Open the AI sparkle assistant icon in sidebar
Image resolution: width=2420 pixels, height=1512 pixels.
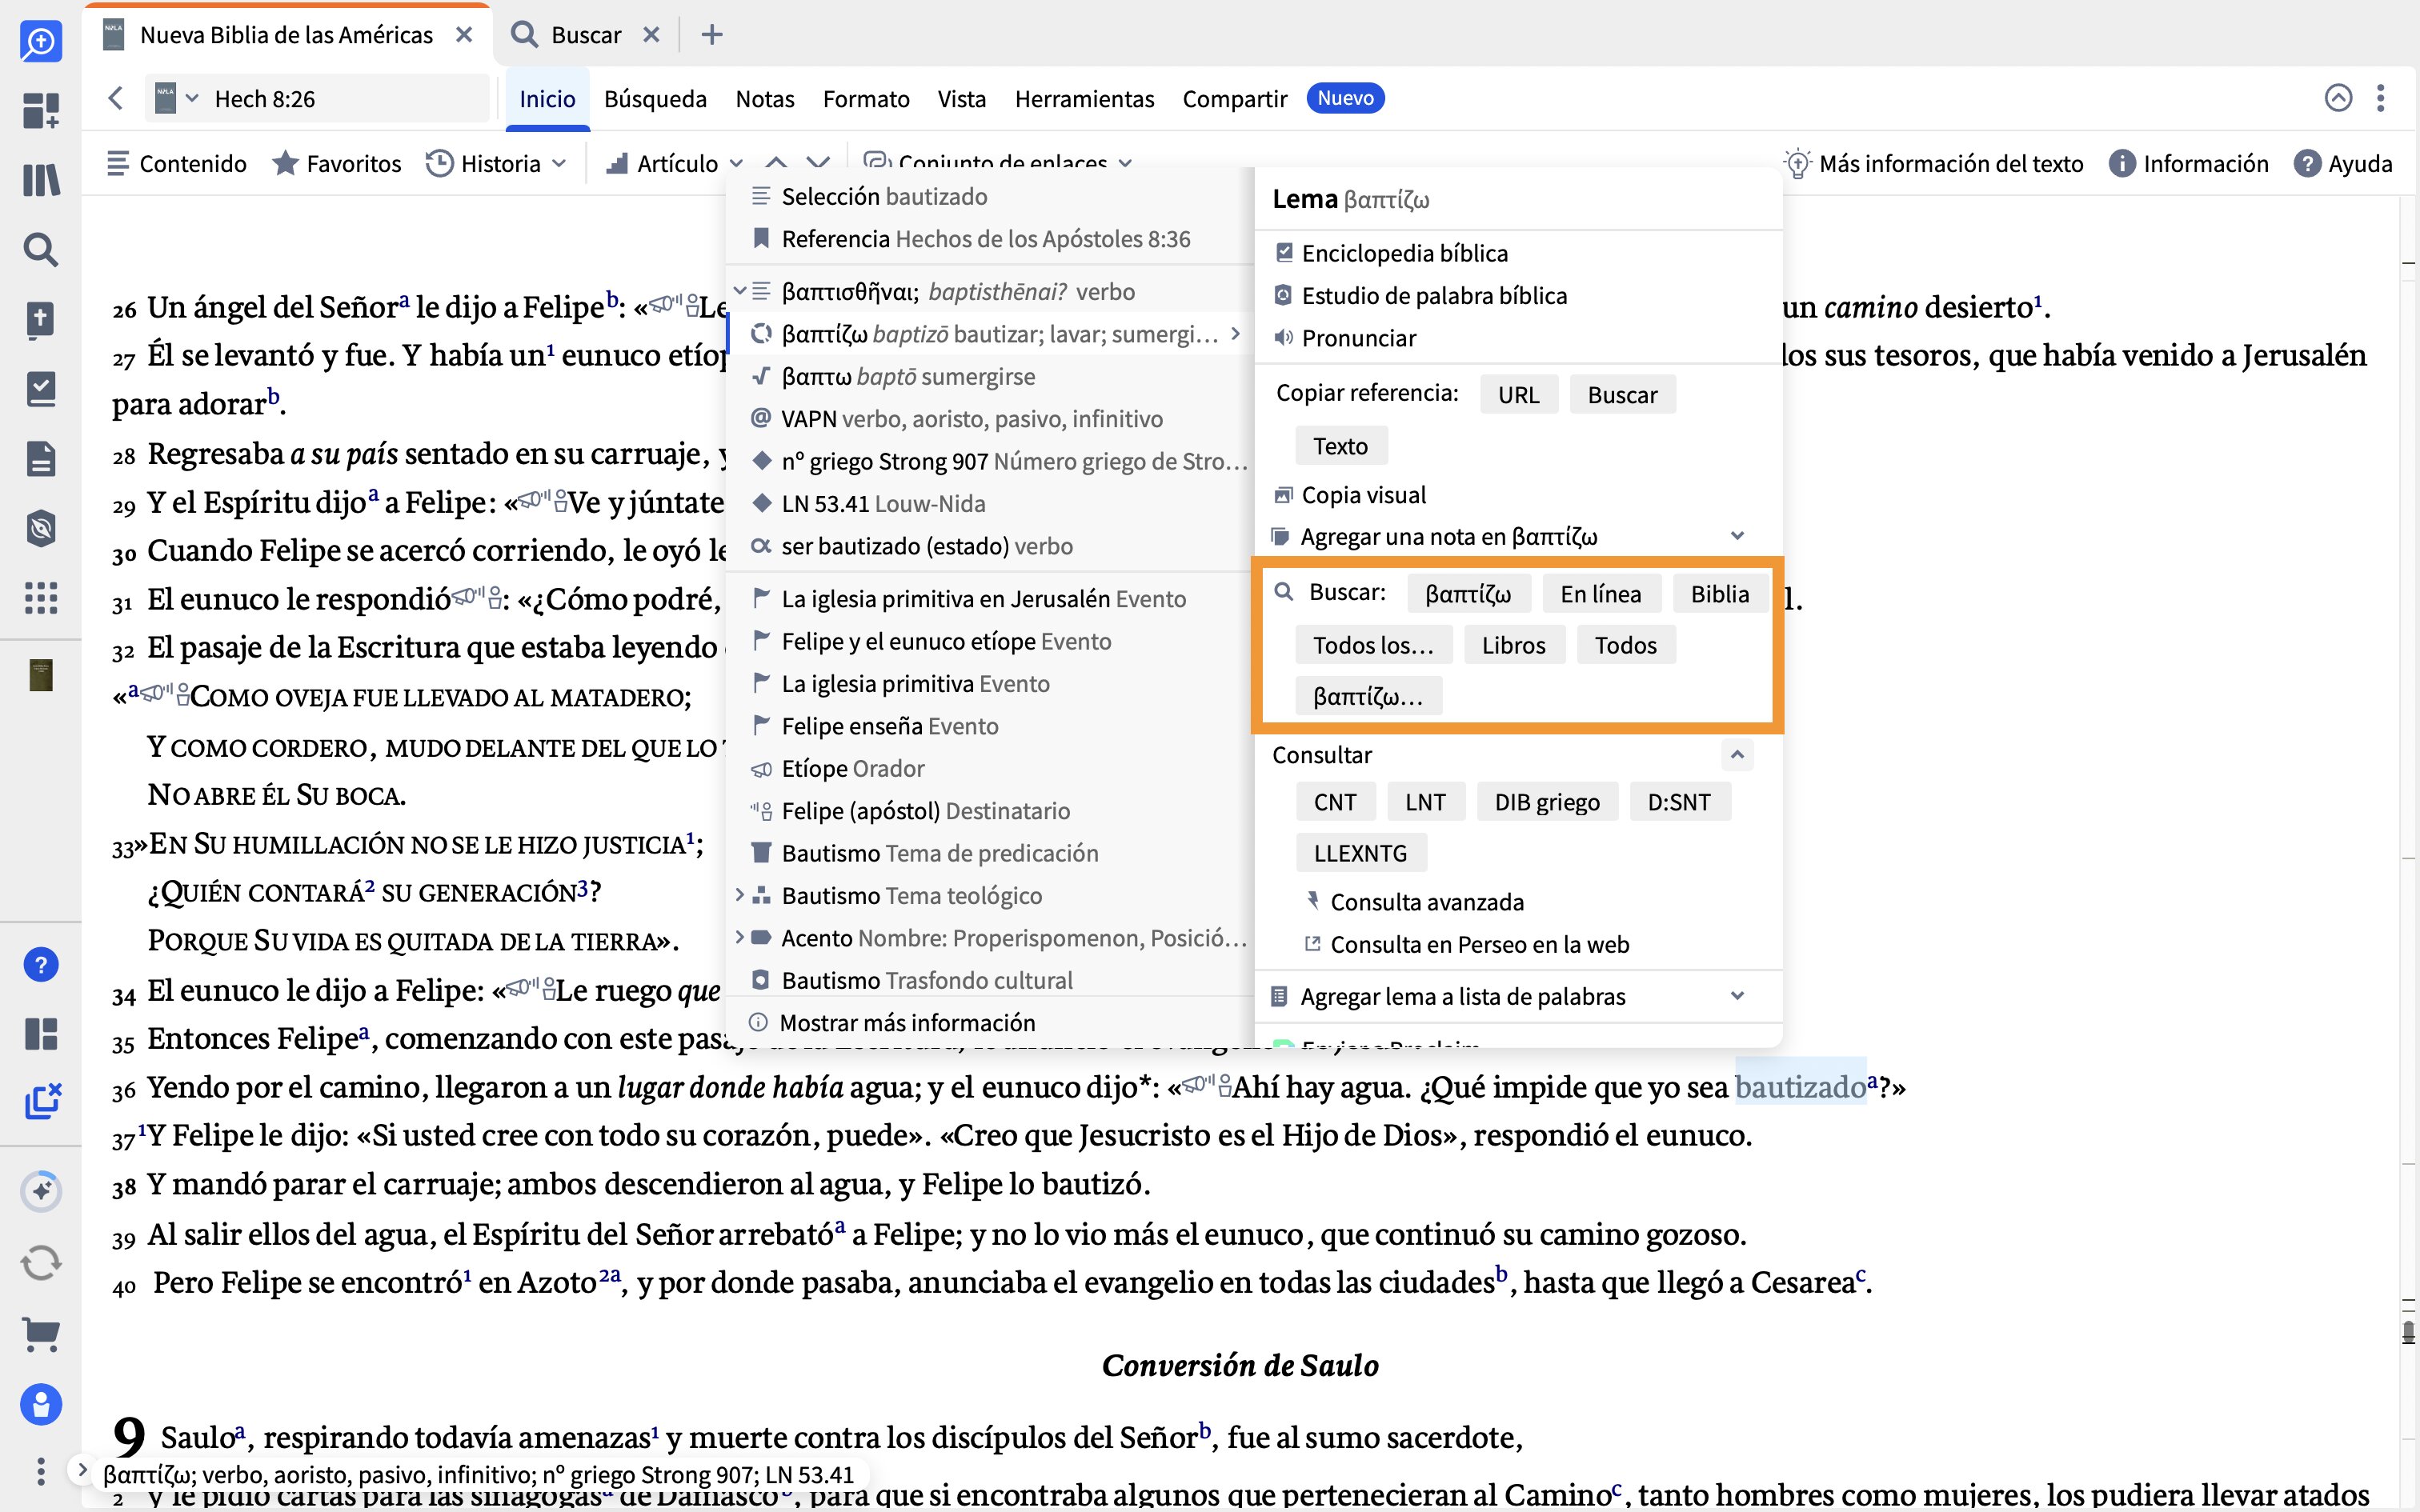pyautogui.click(x=41, y=1191)
